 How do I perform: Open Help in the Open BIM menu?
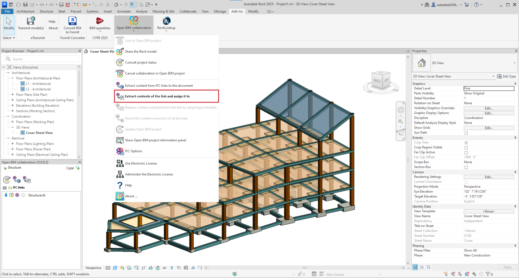tap(129, 185)
